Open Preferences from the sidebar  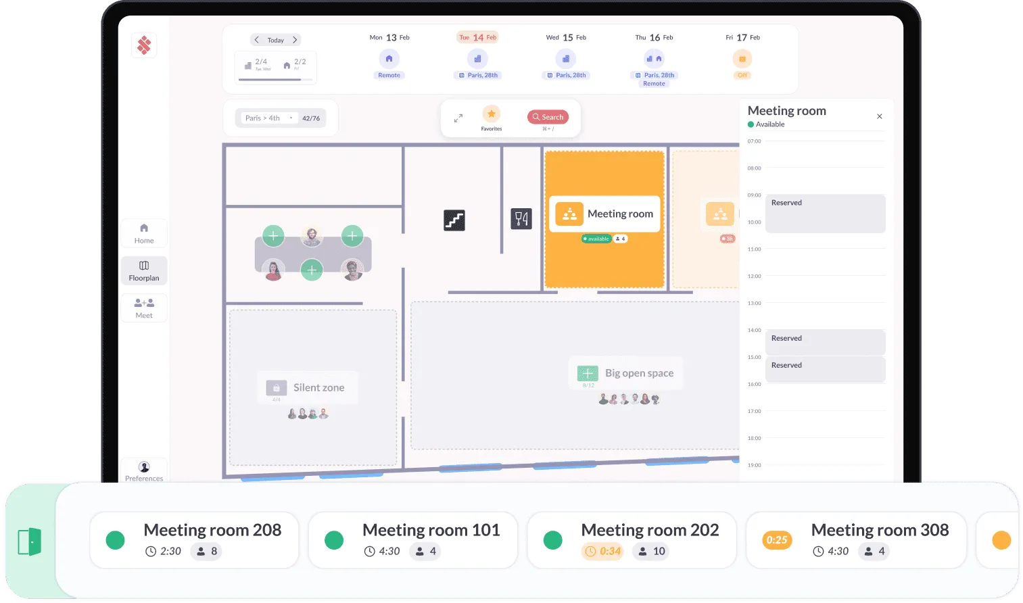pyautogui.click(x=144, y=471)
